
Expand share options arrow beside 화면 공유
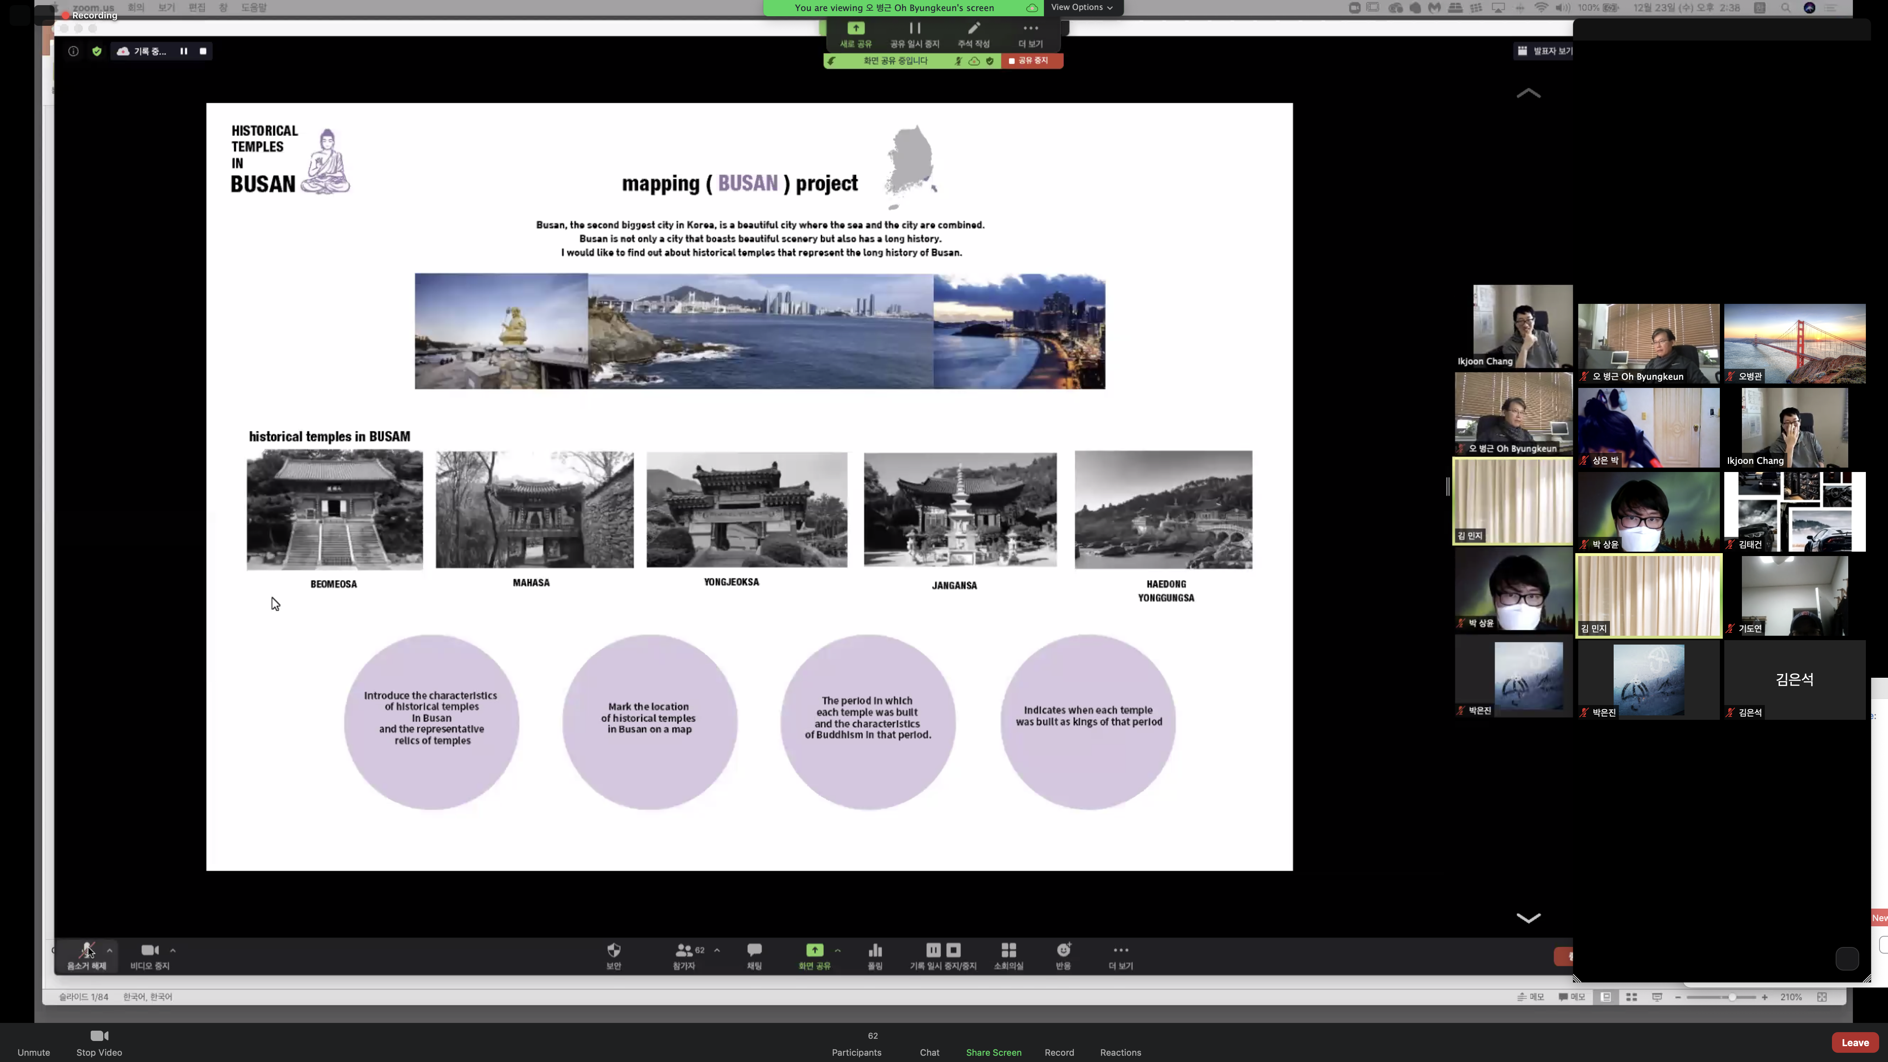838,951
